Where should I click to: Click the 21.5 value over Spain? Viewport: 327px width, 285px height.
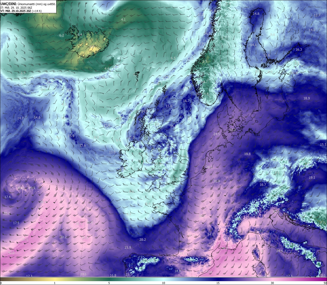click(129, 275)
